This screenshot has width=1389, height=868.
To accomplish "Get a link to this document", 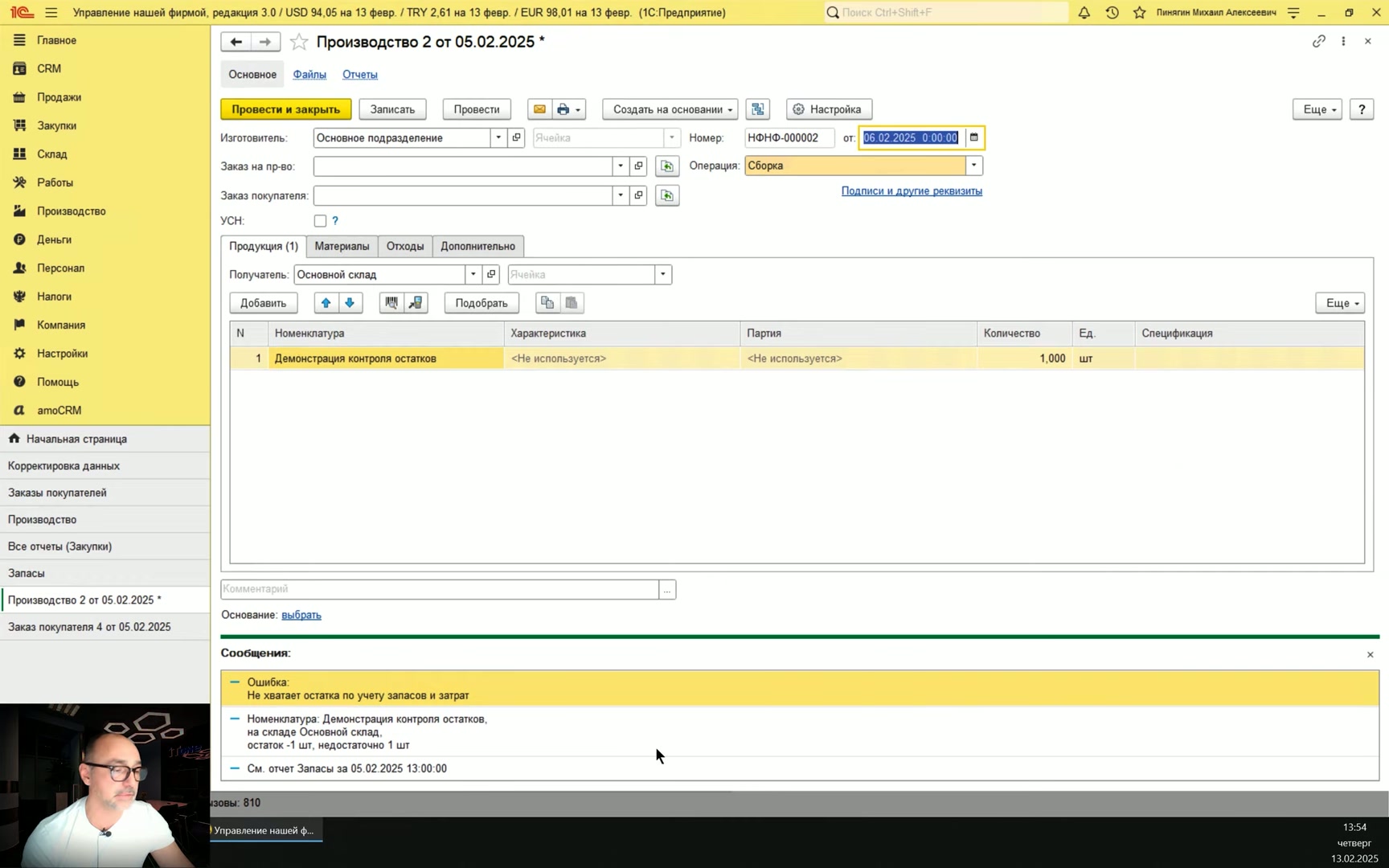I will click(1319, 41).
